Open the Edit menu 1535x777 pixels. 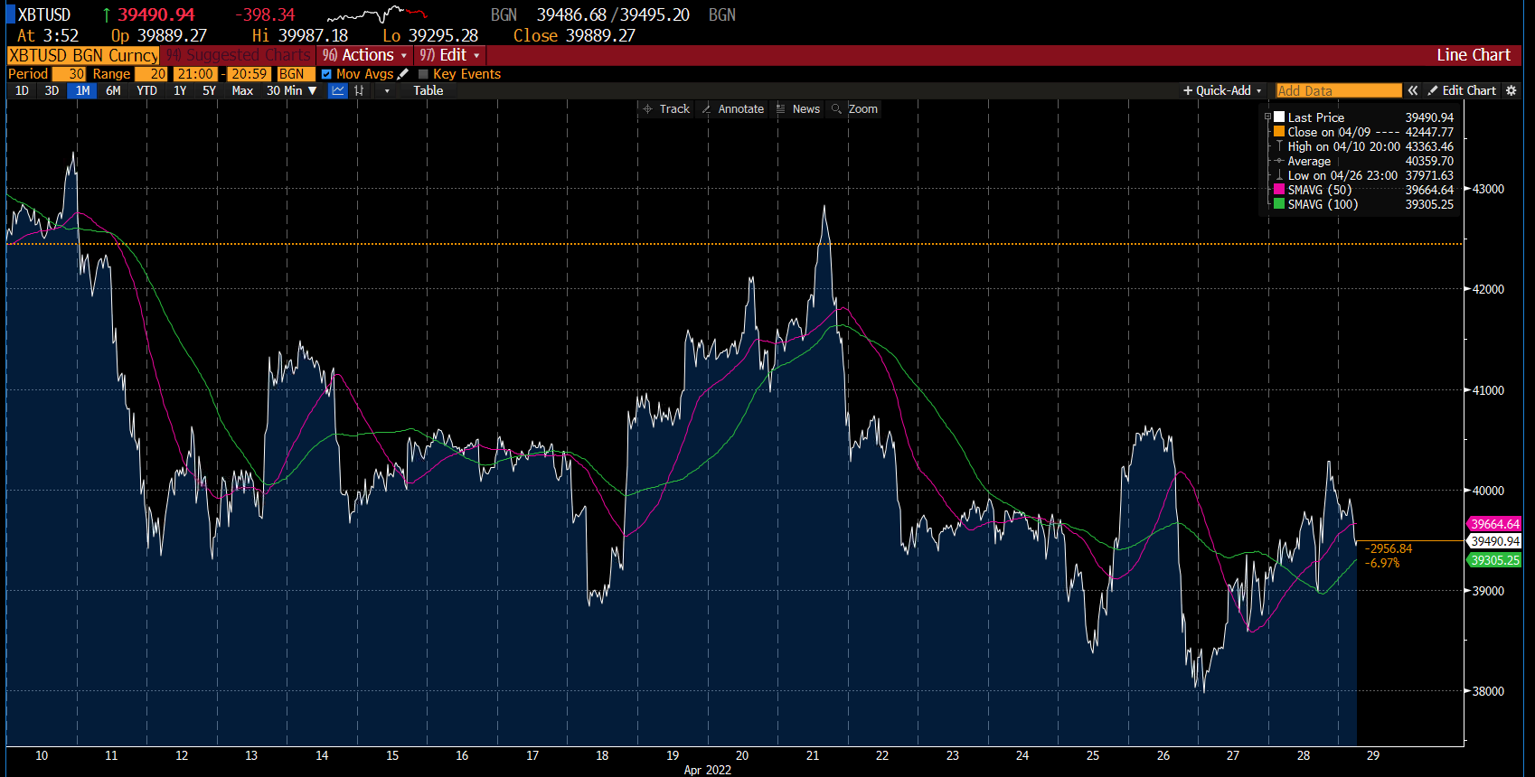(450, 55)
